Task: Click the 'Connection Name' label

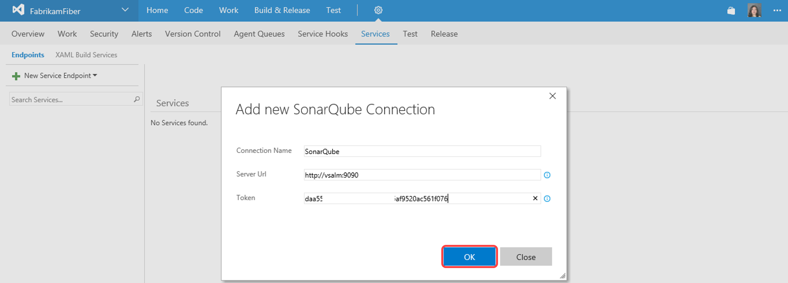Action: coord(264,151)
